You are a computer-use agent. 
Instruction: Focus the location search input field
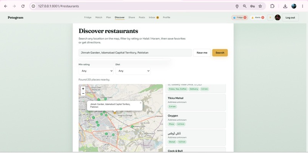tap(135, 53)
